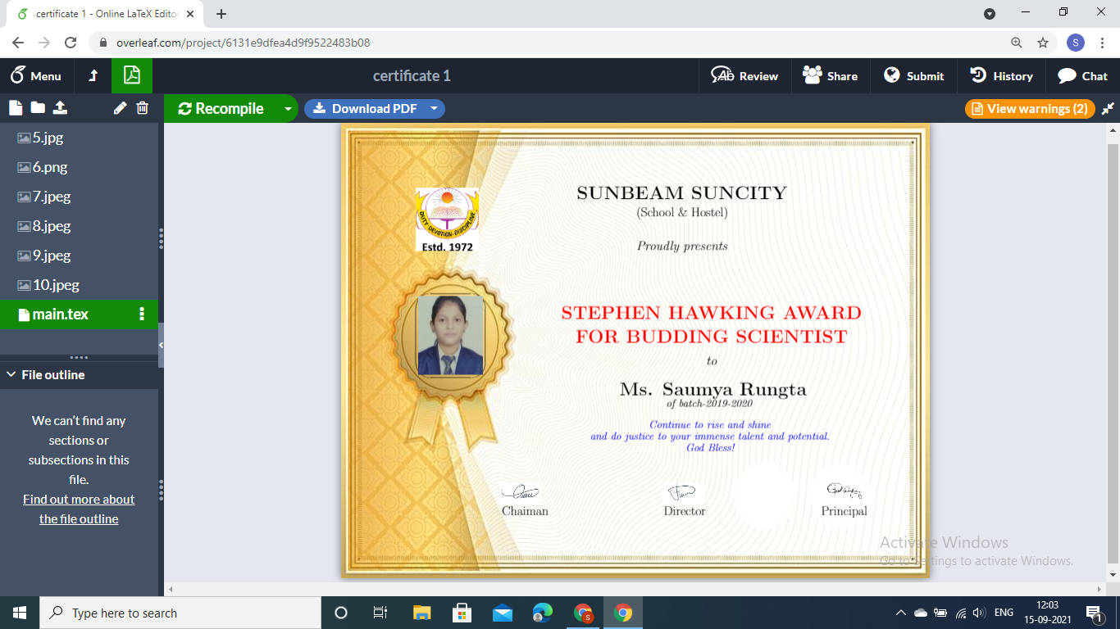Follow the 'Find out more about the file outline' link
This screenshot has height=629, width=1120.
tap(79, 509)
